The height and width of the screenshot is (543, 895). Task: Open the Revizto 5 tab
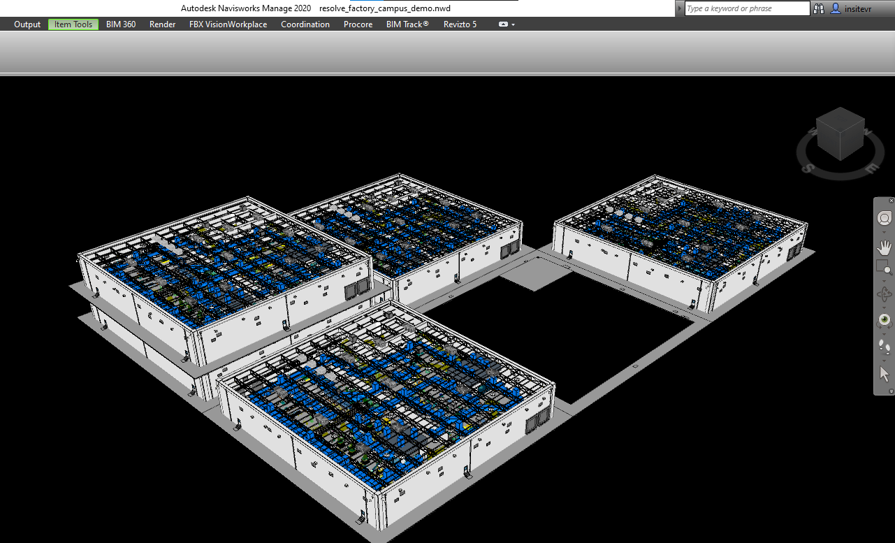[460, 24]
